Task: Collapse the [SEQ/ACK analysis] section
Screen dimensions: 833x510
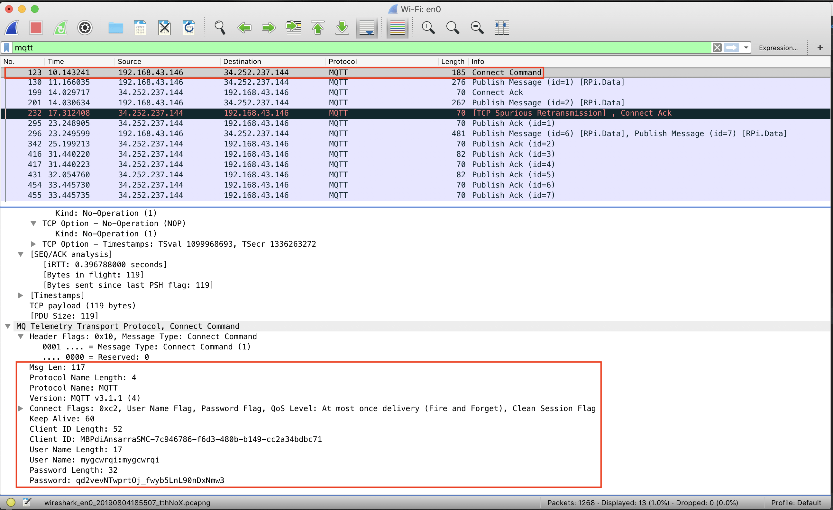Action: pos(21,254)
